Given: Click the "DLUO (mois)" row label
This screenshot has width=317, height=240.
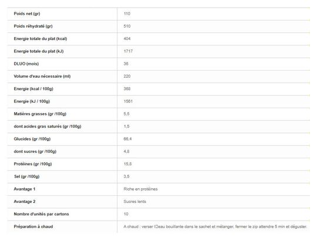Looking at the screenshot, I should tap(26, 64).
